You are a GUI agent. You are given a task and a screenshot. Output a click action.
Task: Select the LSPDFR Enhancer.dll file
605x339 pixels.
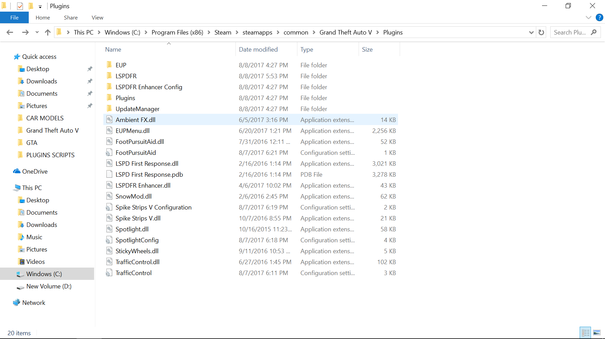coord(143,186)
